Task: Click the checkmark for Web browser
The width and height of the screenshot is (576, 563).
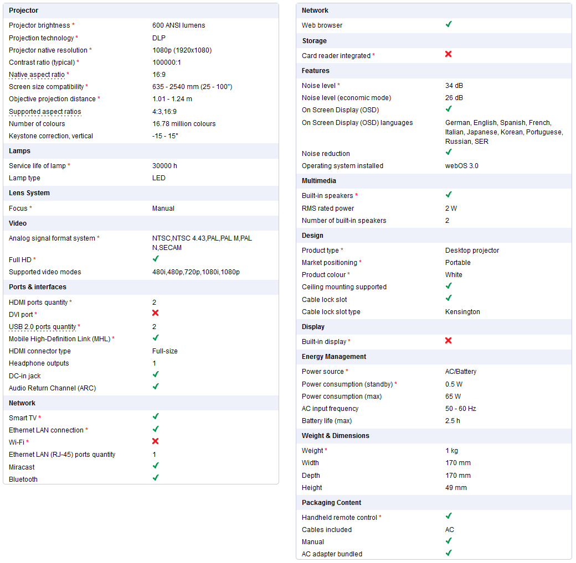Action: click(x=449, y=24)
